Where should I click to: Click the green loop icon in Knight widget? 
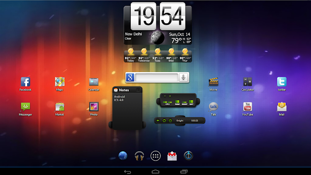[164, 121]
